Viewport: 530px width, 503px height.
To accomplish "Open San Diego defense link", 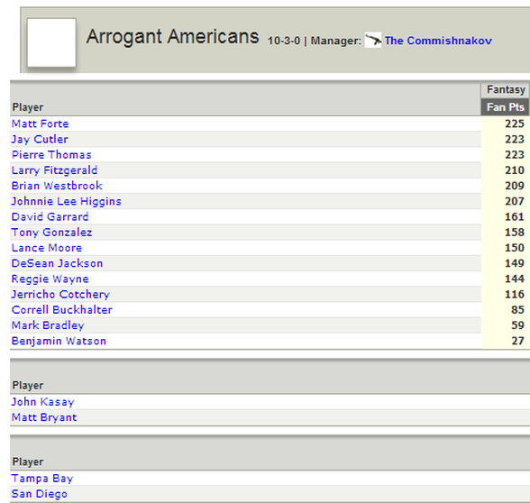I will (x=40, y=494).
